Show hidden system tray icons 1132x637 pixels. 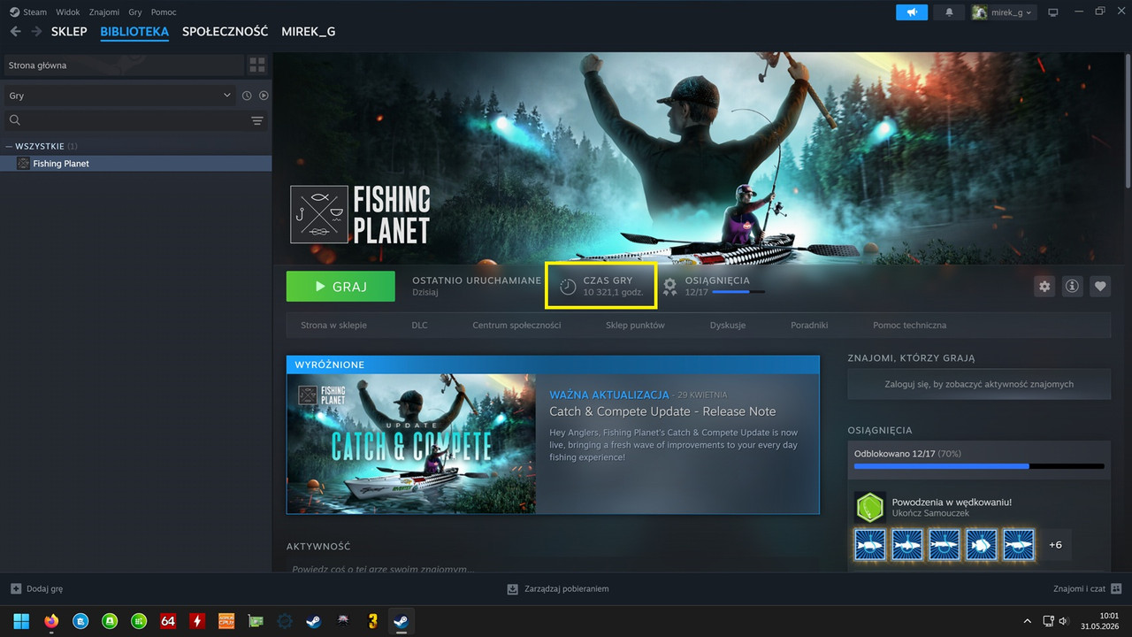pos(1027,621)
